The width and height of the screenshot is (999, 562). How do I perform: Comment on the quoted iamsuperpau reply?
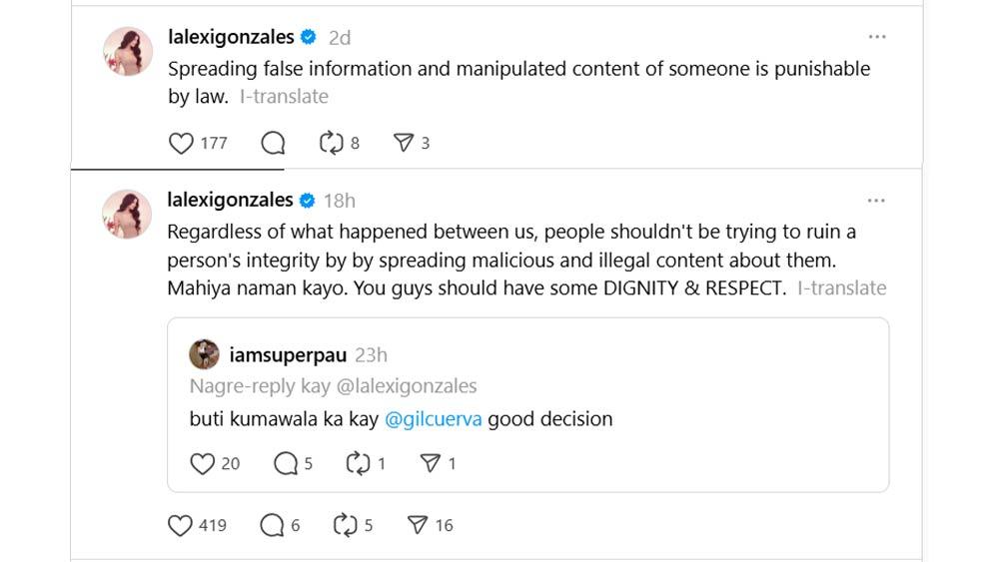(286, 463)
